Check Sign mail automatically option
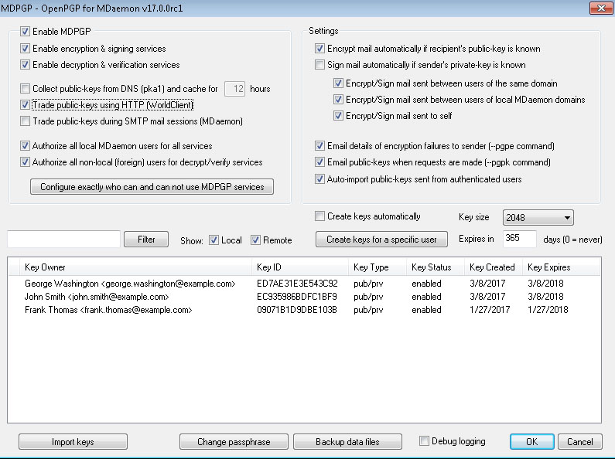This screenshot has width=615, height=459. click(x=320, y=65)
